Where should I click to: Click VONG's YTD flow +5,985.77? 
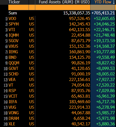[105, 113]
